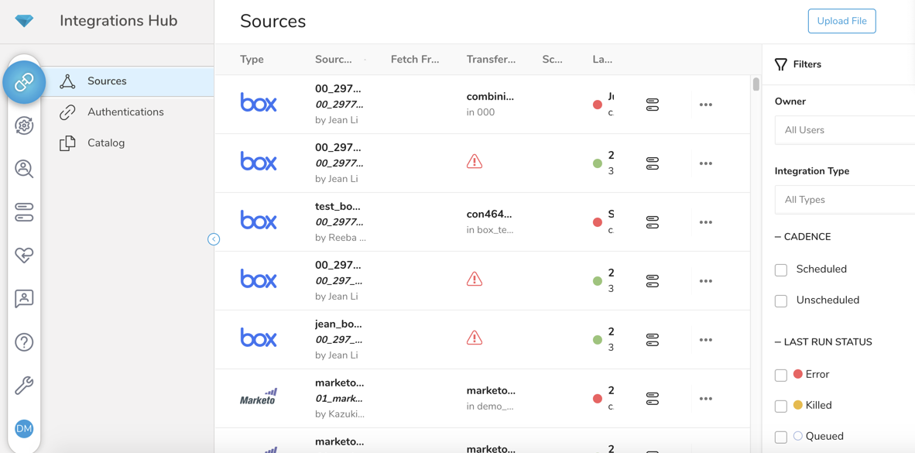Click the heart icon in left rail
This screenshot has width=915, height=453.
coord(24,256)
